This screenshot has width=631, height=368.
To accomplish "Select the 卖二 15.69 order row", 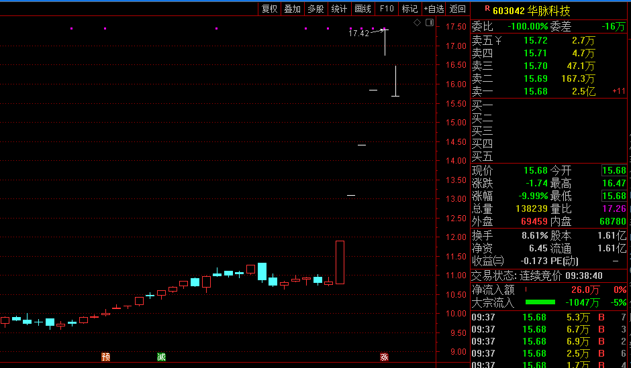I will pos(549,78).
